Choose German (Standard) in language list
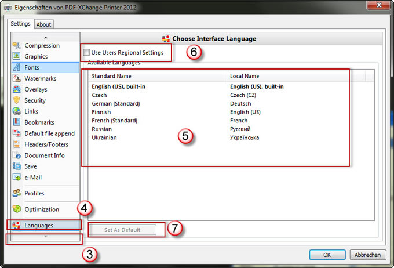This screenshot has width=394, height=268. 231,104
